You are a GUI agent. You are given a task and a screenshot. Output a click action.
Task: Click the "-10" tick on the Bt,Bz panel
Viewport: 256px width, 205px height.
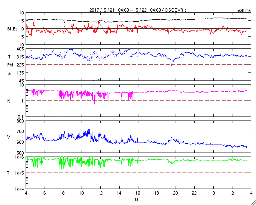(x=21, y=45)
